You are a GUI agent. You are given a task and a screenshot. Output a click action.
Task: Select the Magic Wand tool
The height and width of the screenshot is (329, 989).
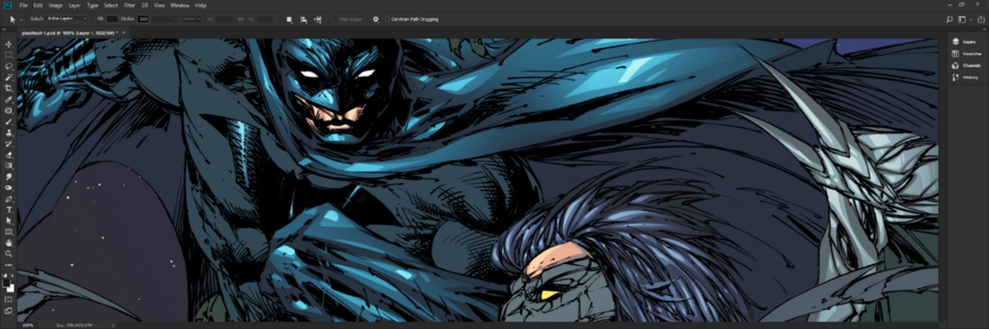point(9,77)
